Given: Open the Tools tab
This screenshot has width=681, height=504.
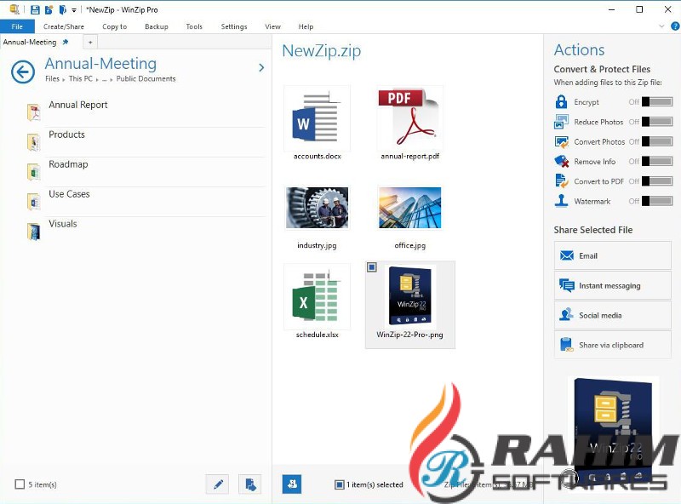Looking at the screenshot, I should [194, 26].
